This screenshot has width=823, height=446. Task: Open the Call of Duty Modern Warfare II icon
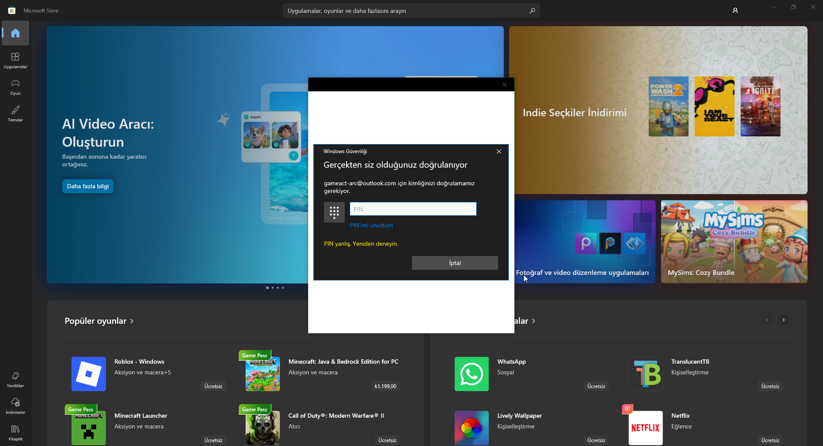pos(263,428)
